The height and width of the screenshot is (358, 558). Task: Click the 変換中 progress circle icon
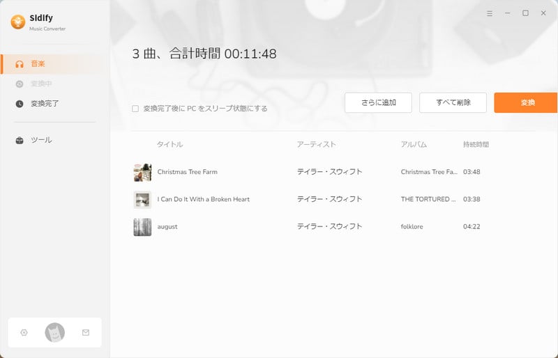(20, 84)
